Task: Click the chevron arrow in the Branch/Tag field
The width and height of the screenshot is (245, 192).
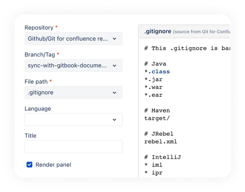Action: click(114, 66)
